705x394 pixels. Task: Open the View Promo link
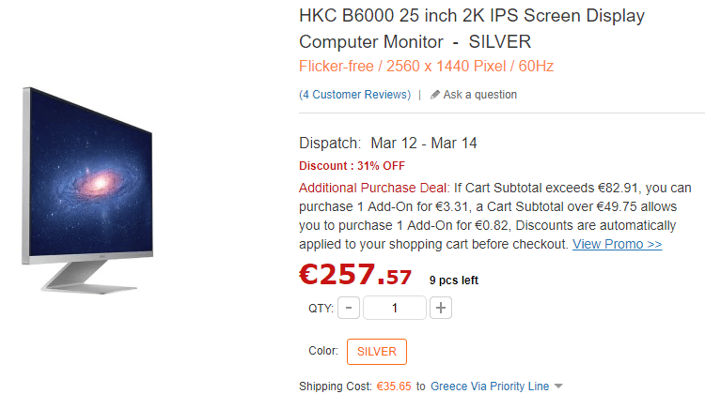617,244
